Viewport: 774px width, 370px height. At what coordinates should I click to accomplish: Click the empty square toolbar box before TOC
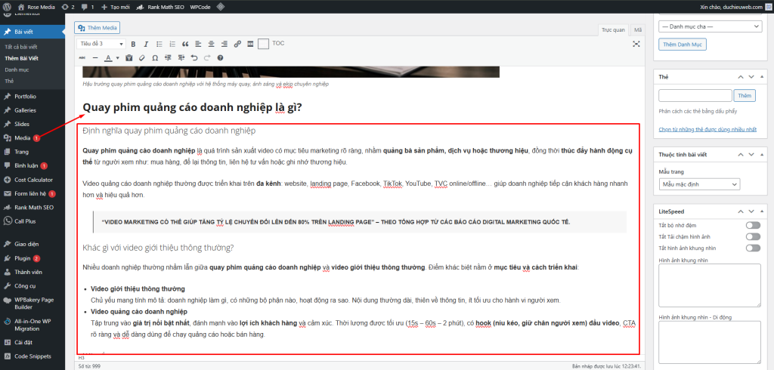click(264, 44)
